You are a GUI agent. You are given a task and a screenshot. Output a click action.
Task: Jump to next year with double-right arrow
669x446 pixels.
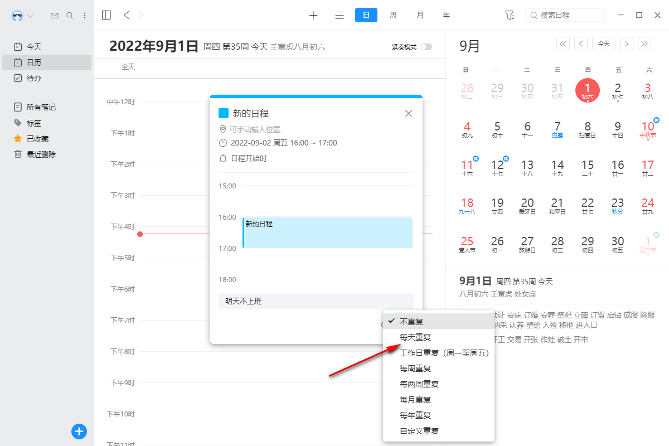(644, 43)
